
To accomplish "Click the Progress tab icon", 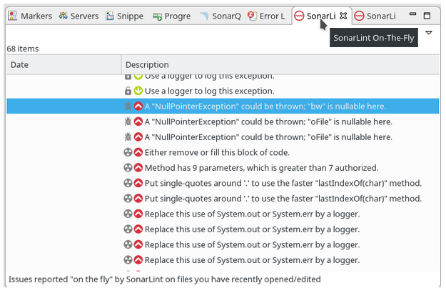I will [157, 16].
